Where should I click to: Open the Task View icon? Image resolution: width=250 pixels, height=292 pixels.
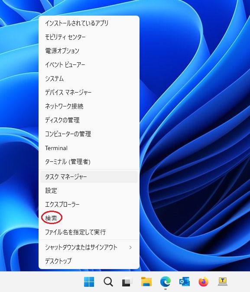click(x=127, y=282)
